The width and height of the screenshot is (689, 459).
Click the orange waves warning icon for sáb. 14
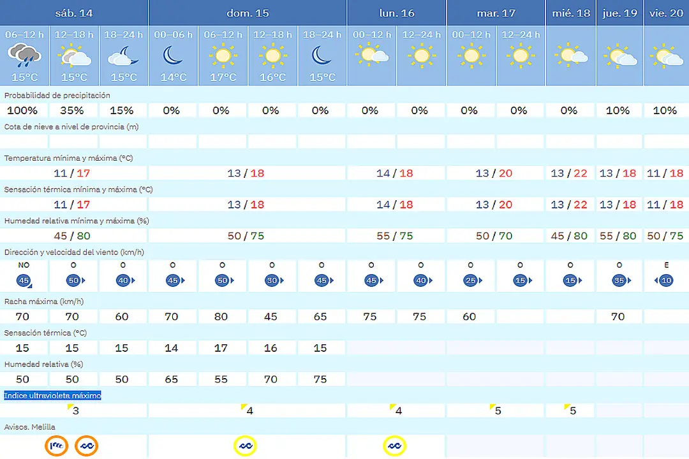click(86, 446)
